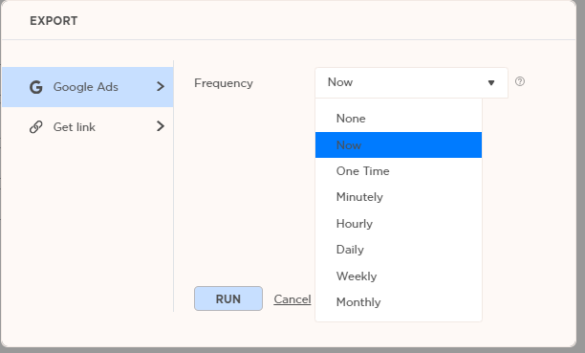Open the Frequency help question mark icon

click(520, 81)
